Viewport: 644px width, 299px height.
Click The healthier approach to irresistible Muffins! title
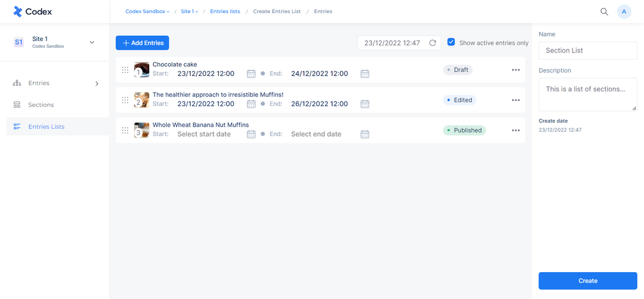(x=218, y=95)
